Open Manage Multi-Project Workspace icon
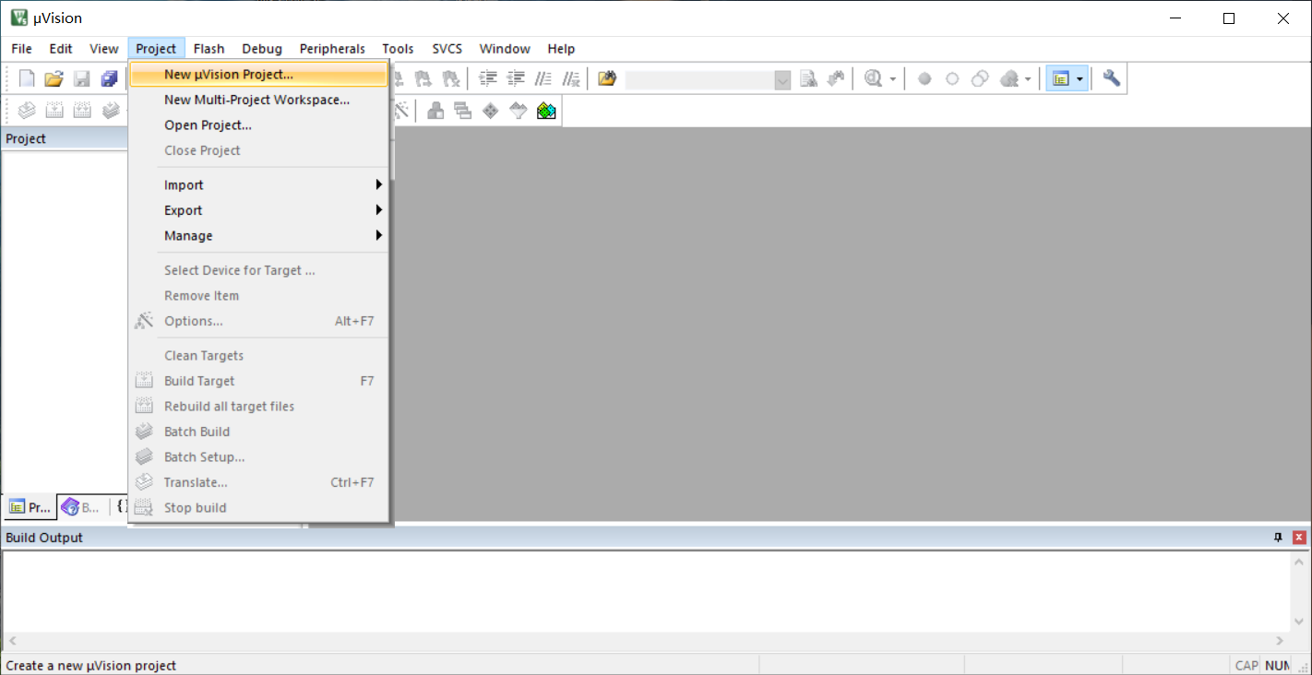 click(x=463, y=111)
